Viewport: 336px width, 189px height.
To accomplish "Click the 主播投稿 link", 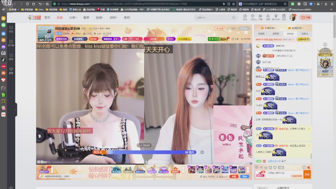I will [x=268, y=28].
